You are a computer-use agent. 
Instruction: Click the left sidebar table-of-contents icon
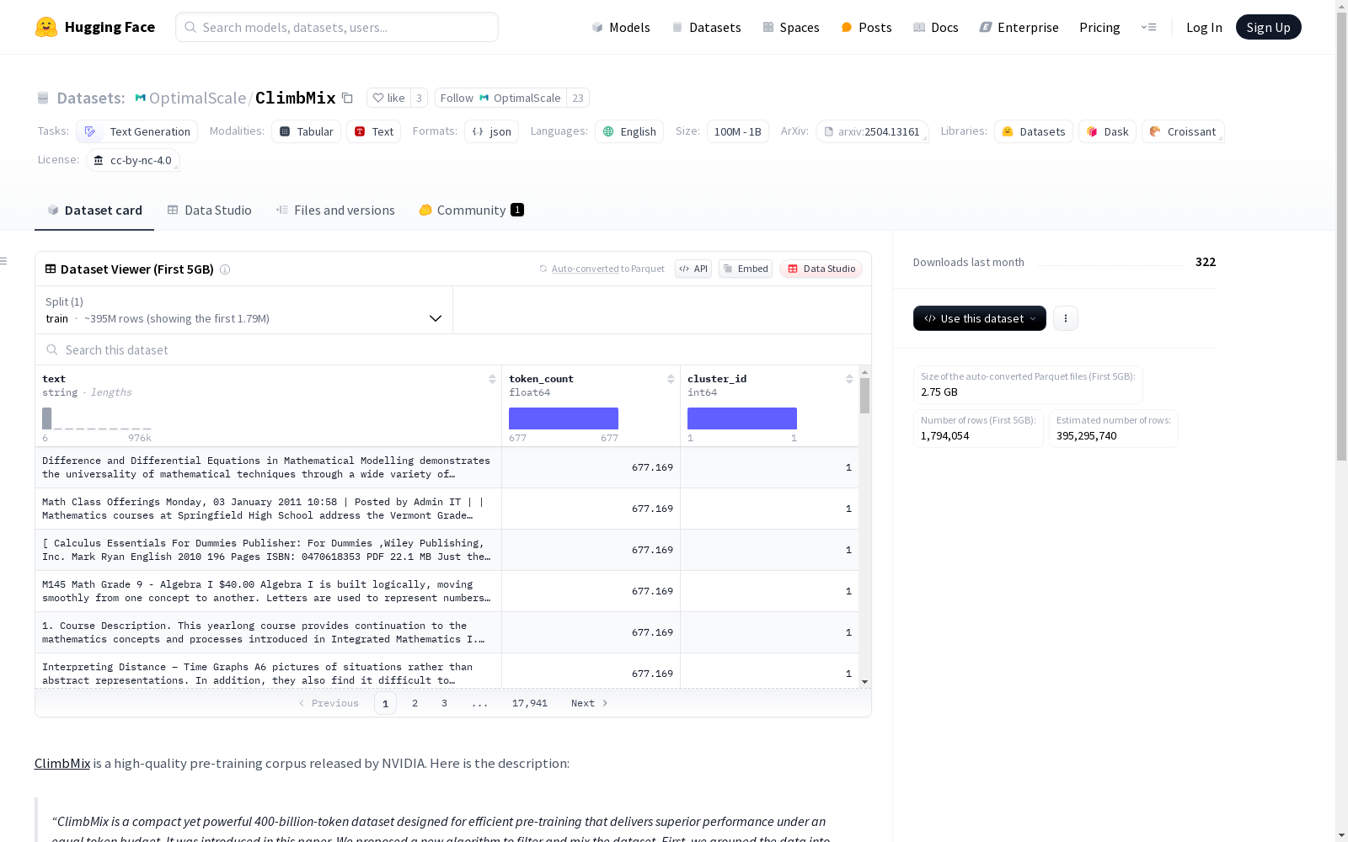click(x=3, y=261)
